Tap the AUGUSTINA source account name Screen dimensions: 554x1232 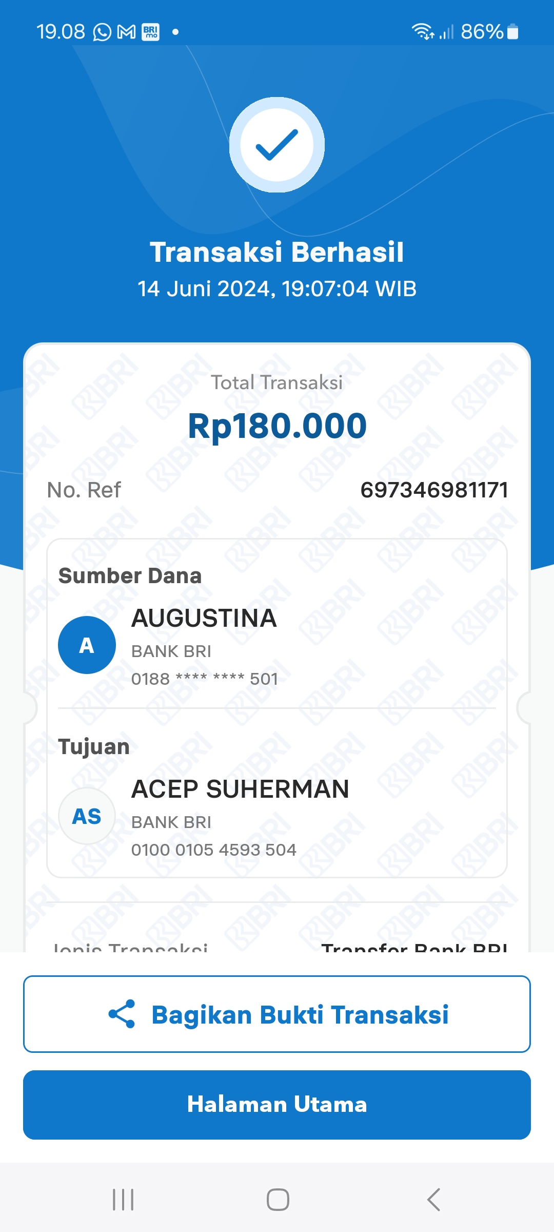pyautogui.click(x=204, y=618)
